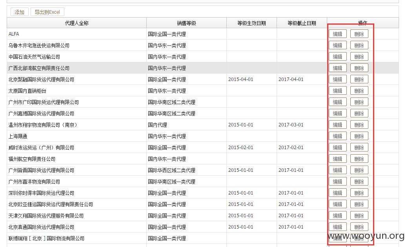Delete 太原国内直销柜台 row
The height and width of the screenshot is (247, 408).
(x=359, y=91)
